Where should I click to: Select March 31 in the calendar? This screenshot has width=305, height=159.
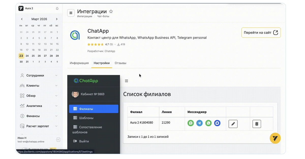[27, 62]
